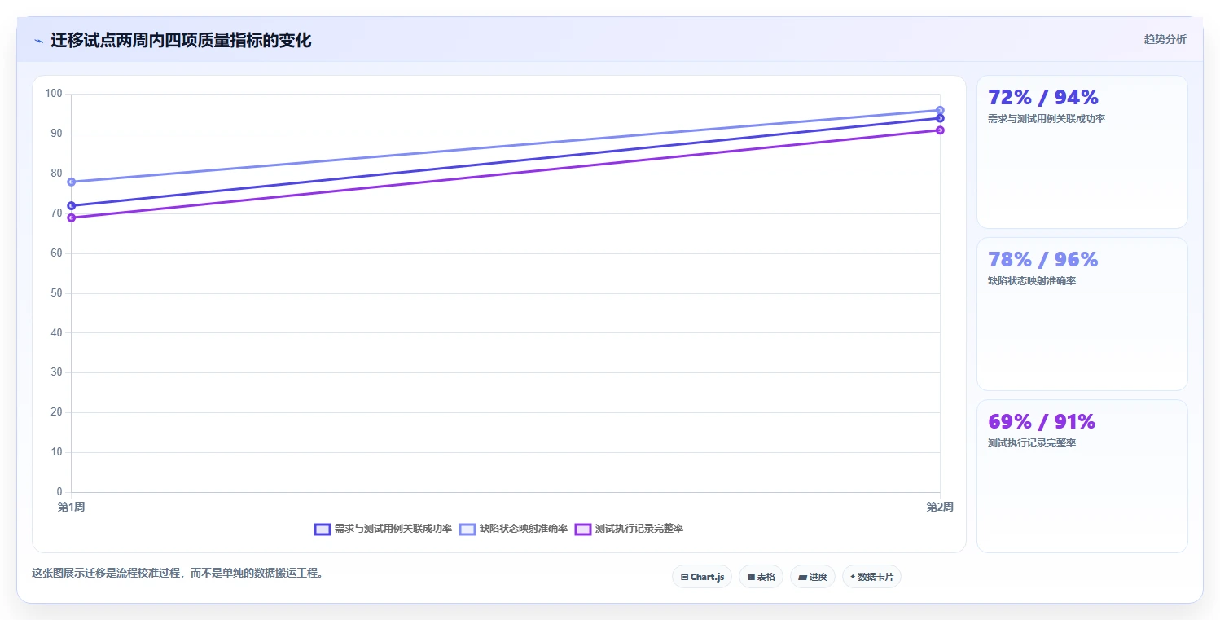Click the Chart.js chip
Viewport: 1220px width, 620px height.
point(702,577)
